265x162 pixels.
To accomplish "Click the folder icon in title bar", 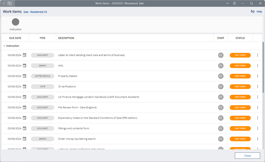I will (10, 3).
